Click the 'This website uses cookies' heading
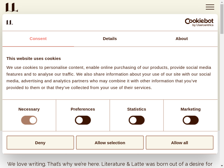Viewport: 224px width, 168px height. pos(34,59)
